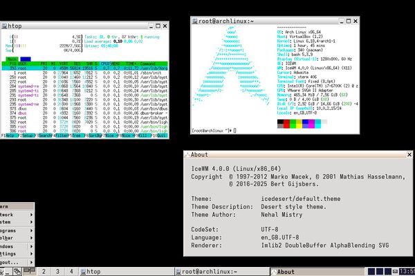This screenshot has height=276, width=415.
Task: Maximize the htop window
Action: pos(158,26)
